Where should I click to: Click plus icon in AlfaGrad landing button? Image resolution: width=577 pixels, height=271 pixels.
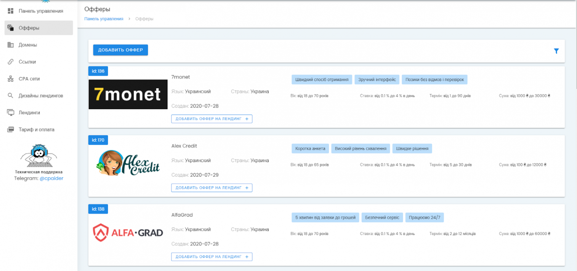(247, 257)
